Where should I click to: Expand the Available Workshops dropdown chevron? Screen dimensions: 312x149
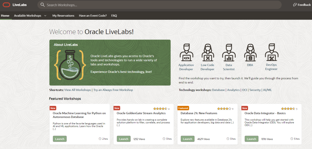click(45, 16)
